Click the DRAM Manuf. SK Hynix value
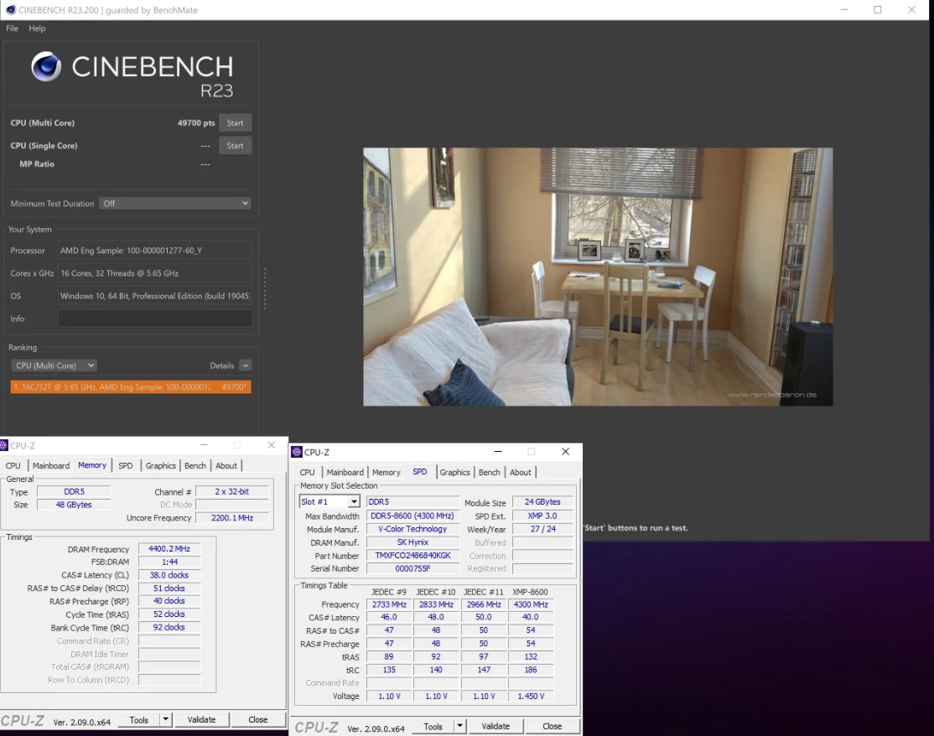This screenshot has width=934, height=736. (413, 542)
